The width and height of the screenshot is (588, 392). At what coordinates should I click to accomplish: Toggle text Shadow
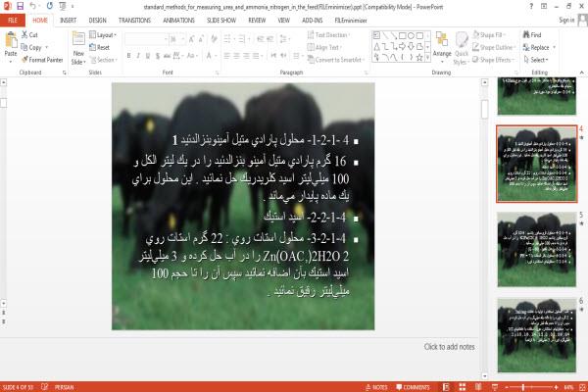point(158,56)
